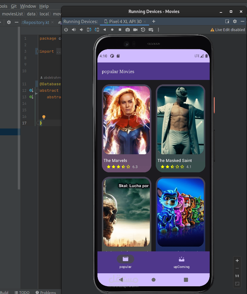
Task: Take a screenshot with the camera icon
Action: click(x=128, y=30)
